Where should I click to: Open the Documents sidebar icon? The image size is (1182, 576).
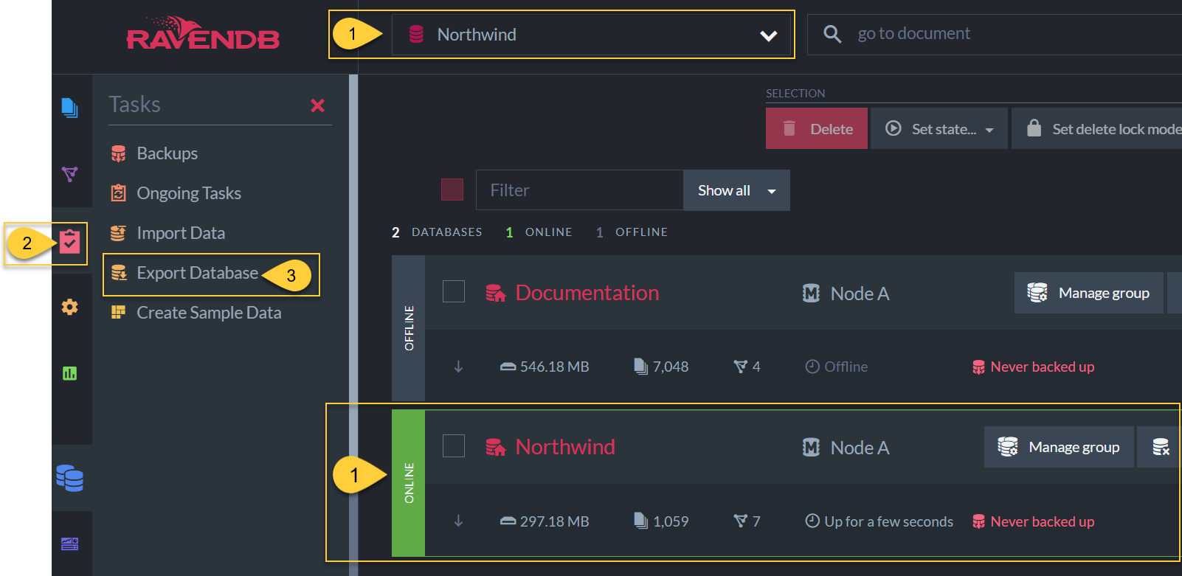coord(70,108)
